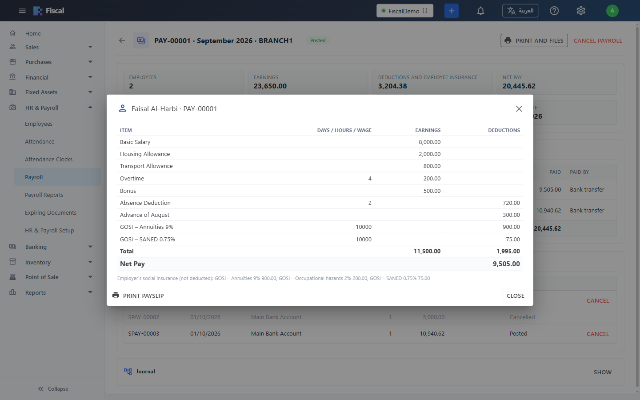Cancel payment SPAY-00003

coord(598,334)
